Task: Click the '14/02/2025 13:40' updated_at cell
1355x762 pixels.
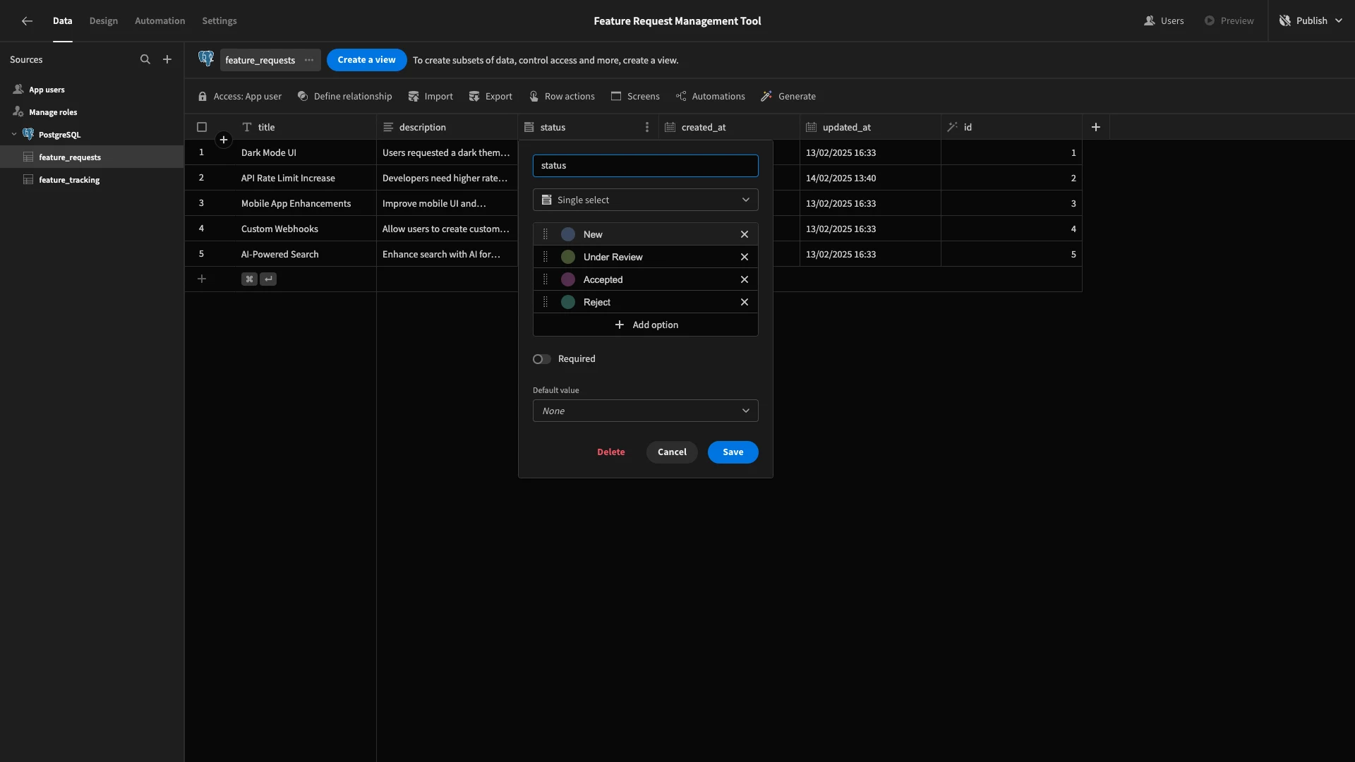Action: click(x=870, y=178)
